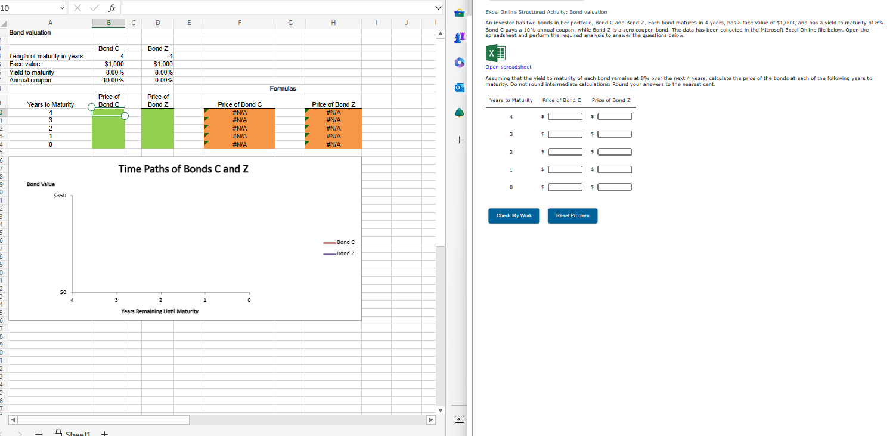Select the Bond C legend entry in chart
Image resolution: width=893 pixels, height=436 pixels.
[346, 242]
